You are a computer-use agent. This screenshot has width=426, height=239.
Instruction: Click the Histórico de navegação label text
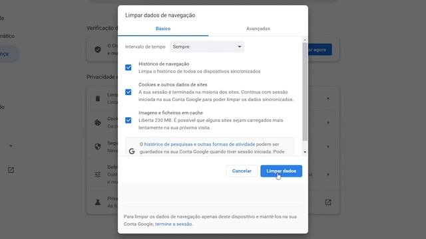click(164, 64)
